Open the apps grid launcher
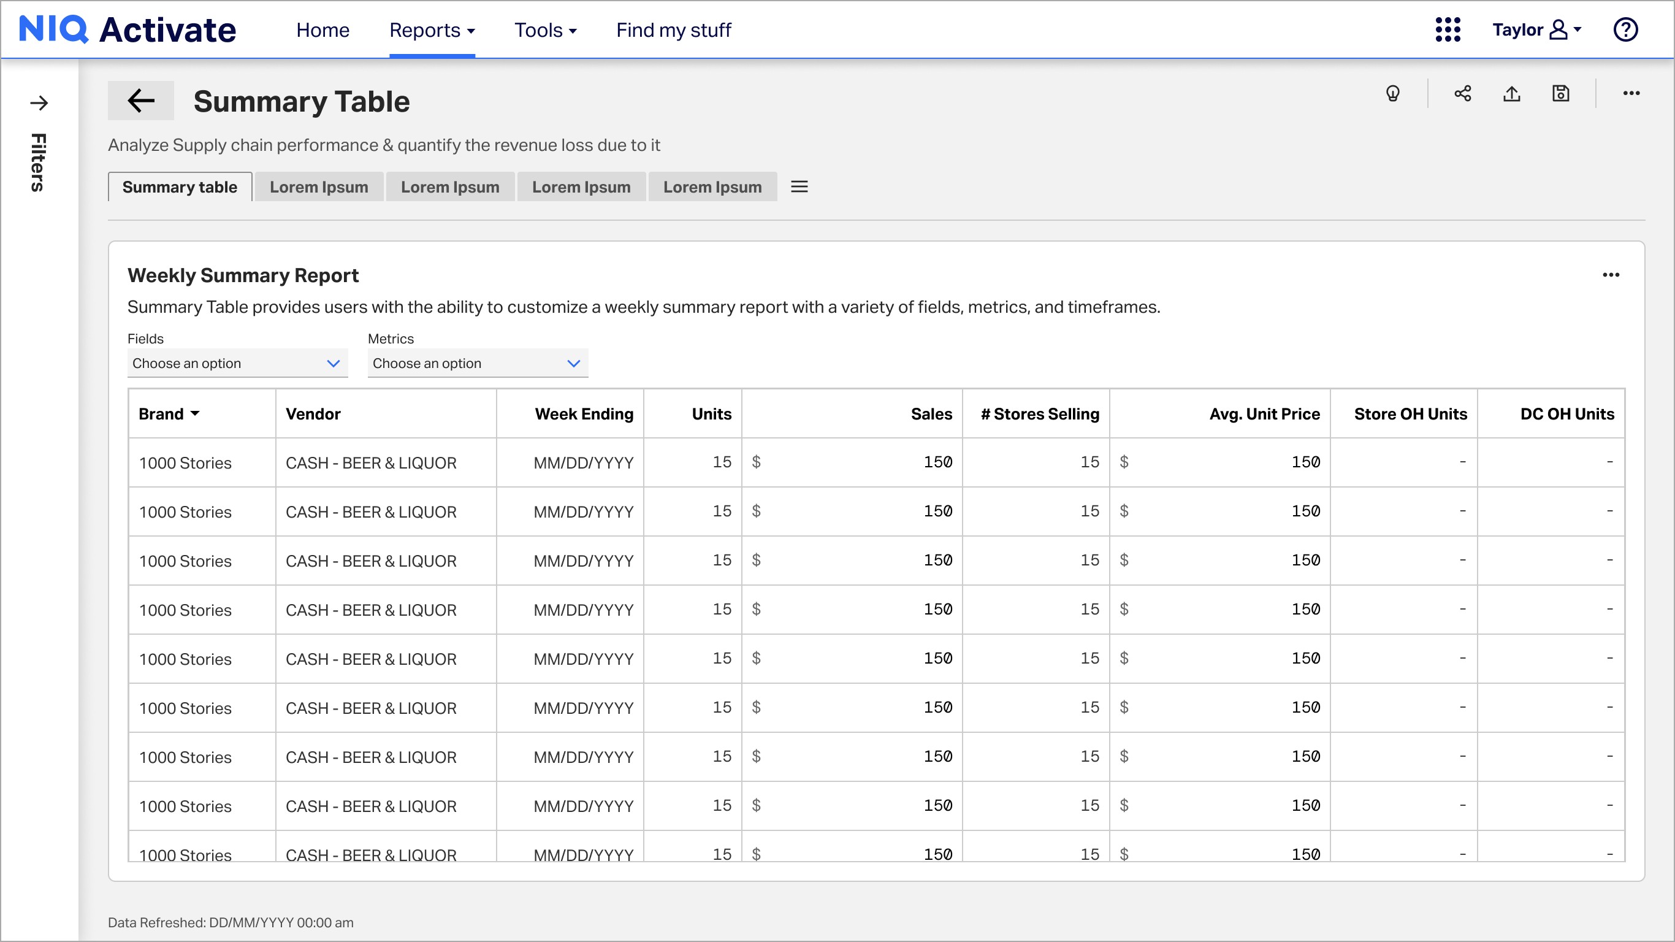This screenshot has width=1675, height=942. click(x=1448, y=30)
